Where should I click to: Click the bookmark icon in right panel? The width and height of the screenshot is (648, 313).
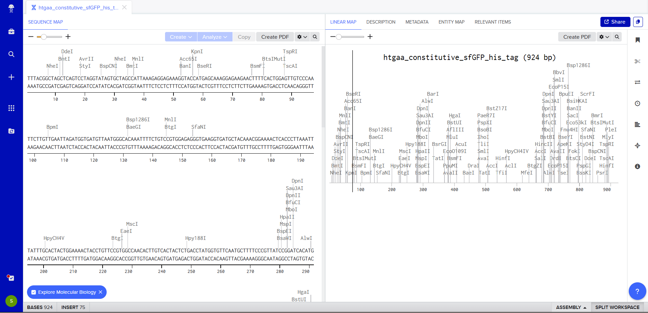(x=637, y=40)
